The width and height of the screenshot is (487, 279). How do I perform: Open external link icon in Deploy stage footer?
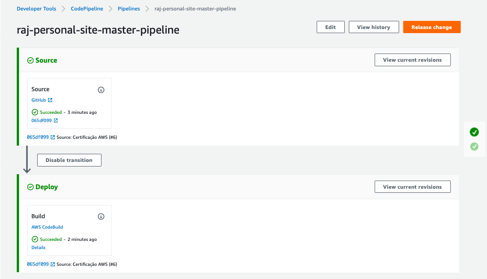tap(53, 264)
